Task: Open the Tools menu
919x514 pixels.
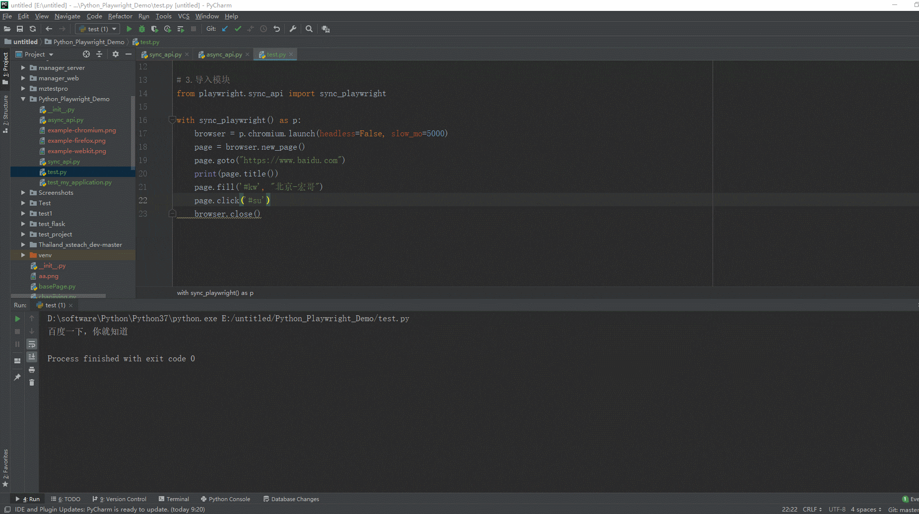Action: (163, 16)
